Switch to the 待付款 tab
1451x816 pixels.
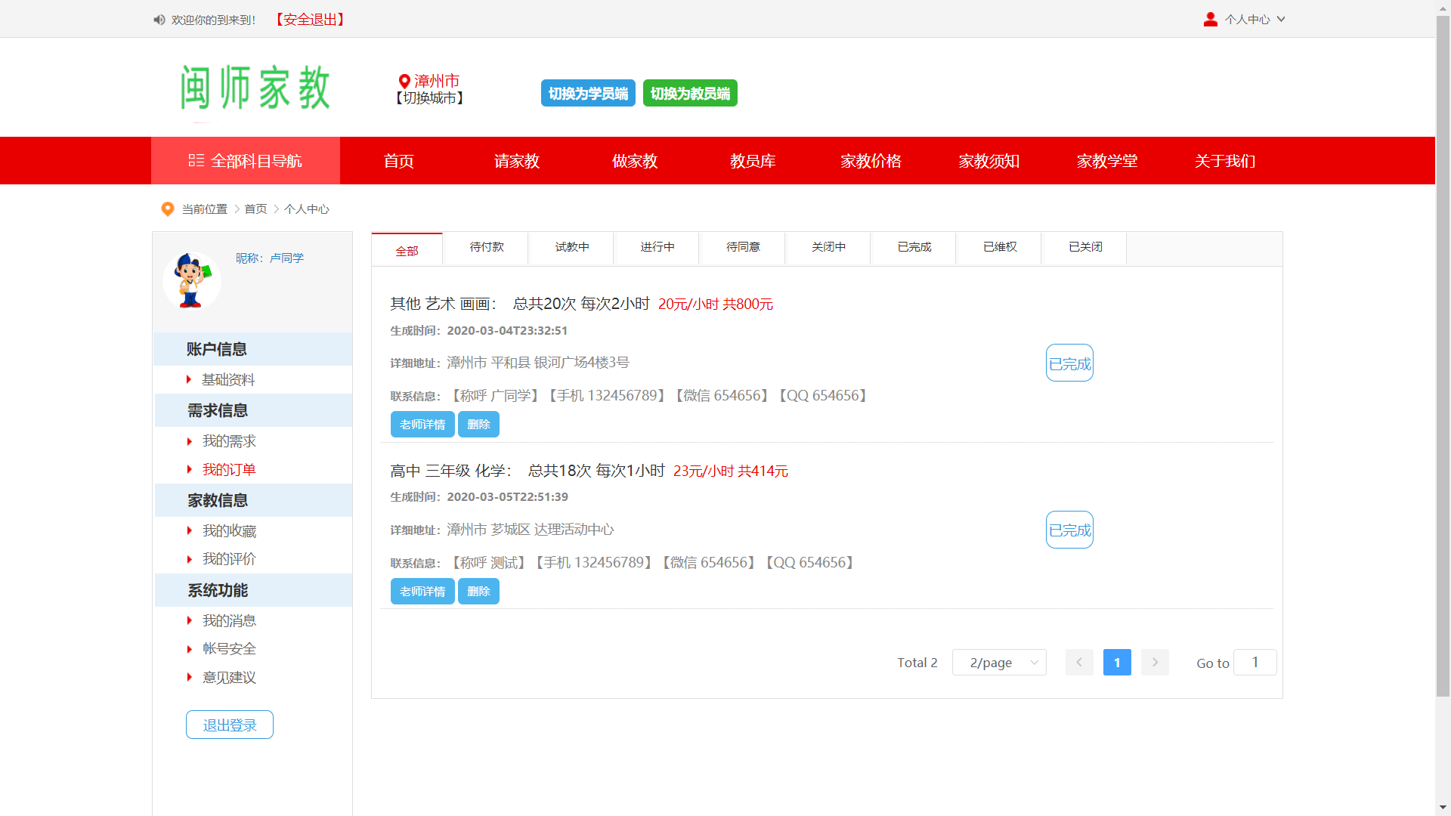pyautogui.click(x=486, y=247)
